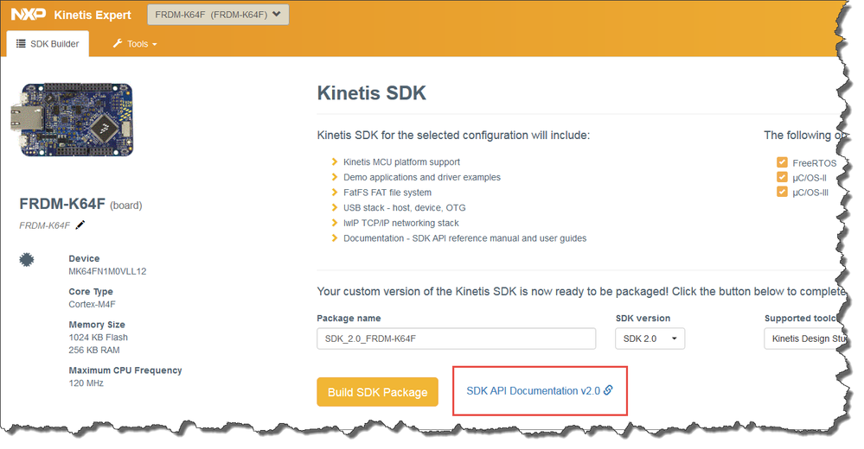Click the arrow bullet beside Kinetis MCU platform support
Image resolution: width=864 pixels, height=449 pixels.
click(335, 162)
